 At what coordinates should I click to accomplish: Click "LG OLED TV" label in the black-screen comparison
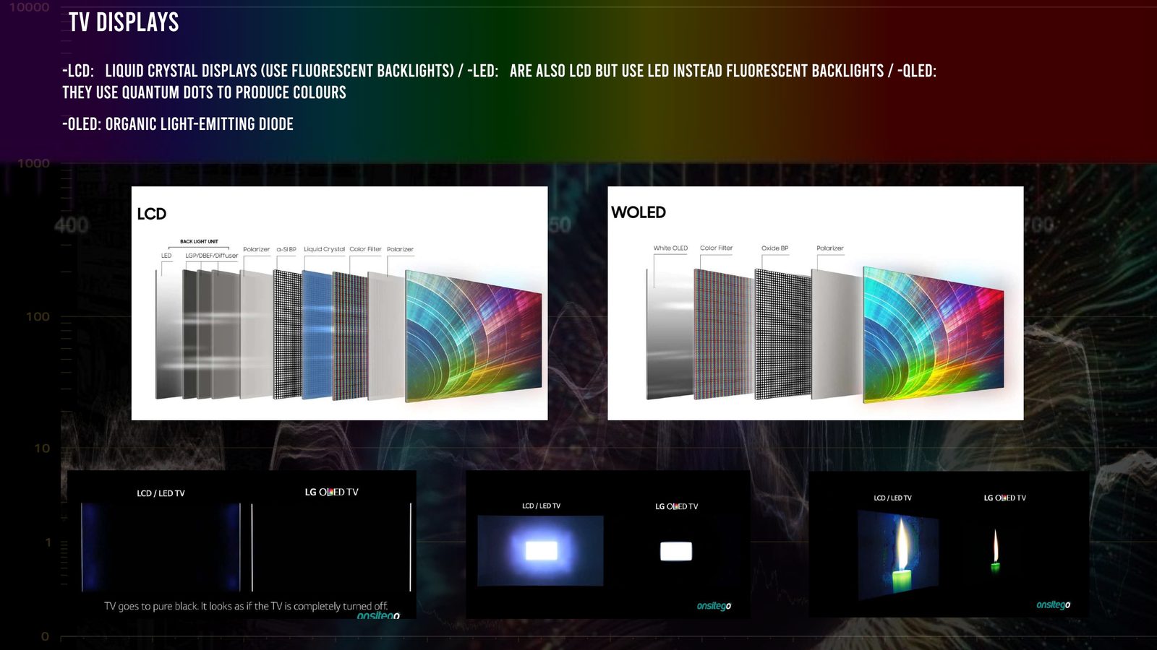click(331, 492)
